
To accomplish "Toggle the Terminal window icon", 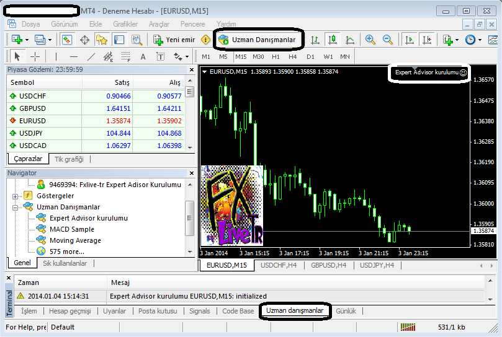I will (119, 40).
